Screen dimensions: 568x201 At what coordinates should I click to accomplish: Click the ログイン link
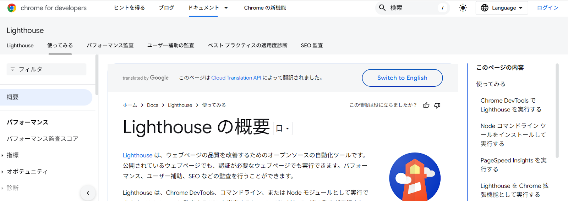(548, 8)
